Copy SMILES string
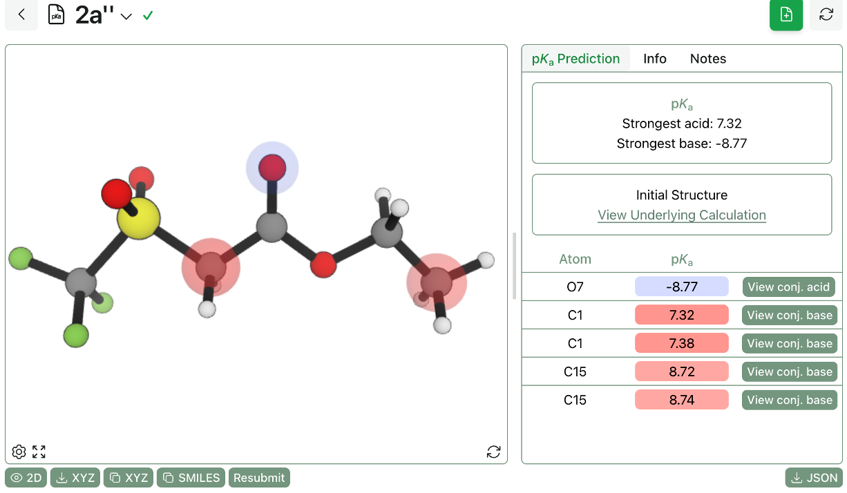This screenshot has width=847, height=493. click(192, 478)
